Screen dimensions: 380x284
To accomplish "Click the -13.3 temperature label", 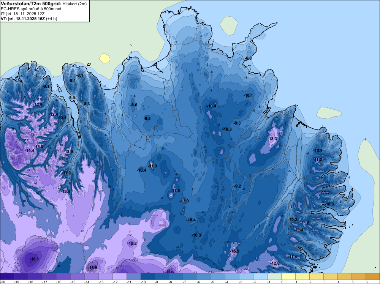I will point(272,139).
